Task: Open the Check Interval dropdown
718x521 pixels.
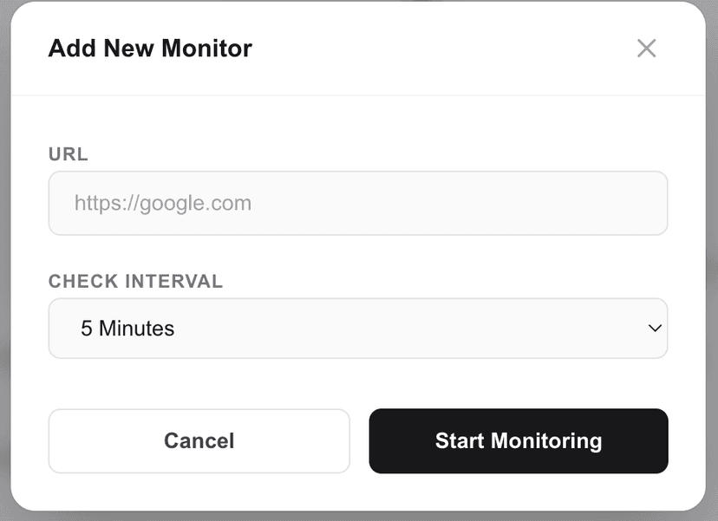Action: click(357, 329)
